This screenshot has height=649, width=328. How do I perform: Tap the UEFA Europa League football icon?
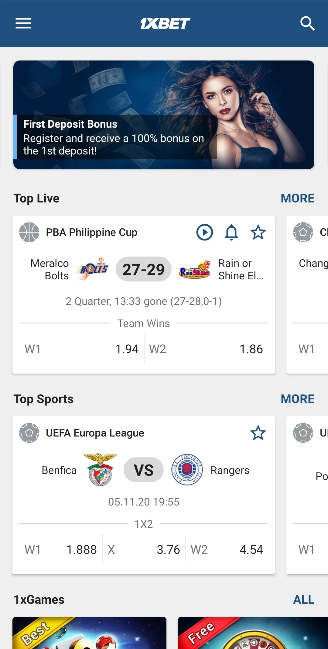[x=29, y=433]
